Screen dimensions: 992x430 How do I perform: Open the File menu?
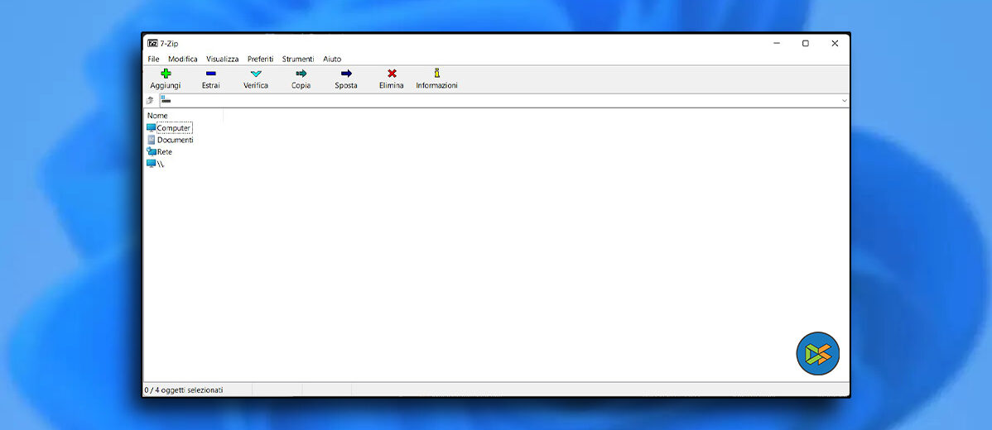[x=154, y=59]
